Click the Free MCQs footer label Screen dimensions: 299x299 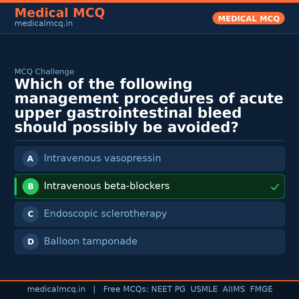pos(126,289)
